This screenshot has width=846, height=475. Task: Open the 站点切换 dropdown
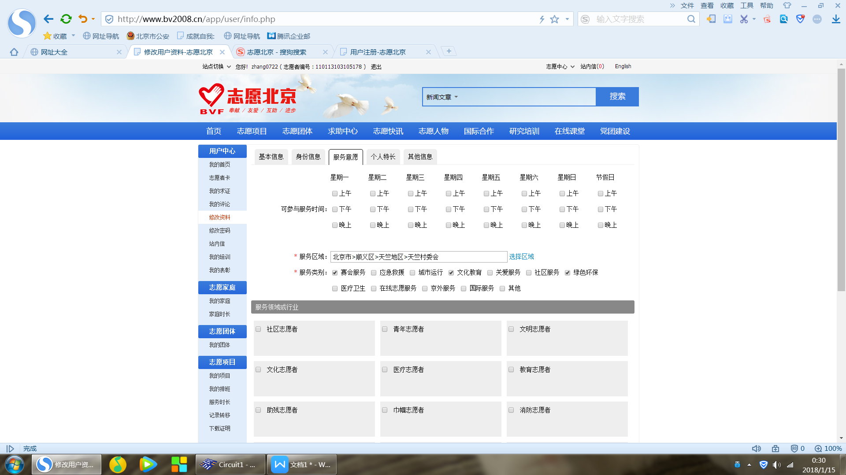(216, 67)
